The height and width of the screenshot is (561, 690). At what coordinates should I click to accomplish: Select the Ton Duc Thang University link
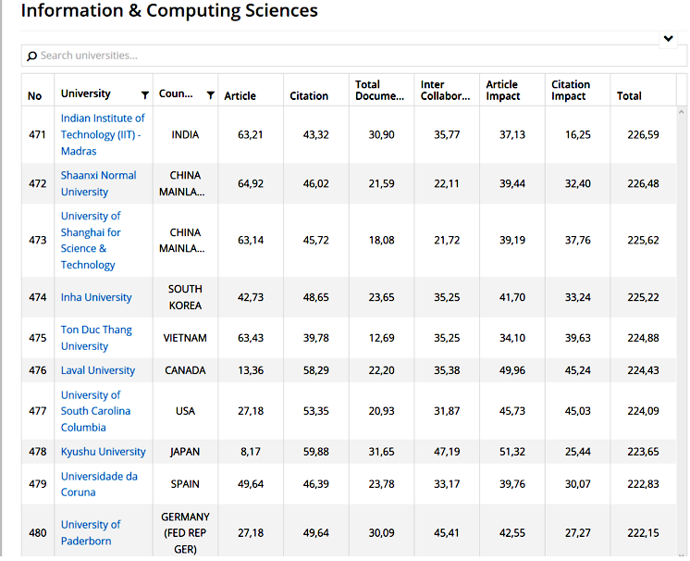(96, 338)
